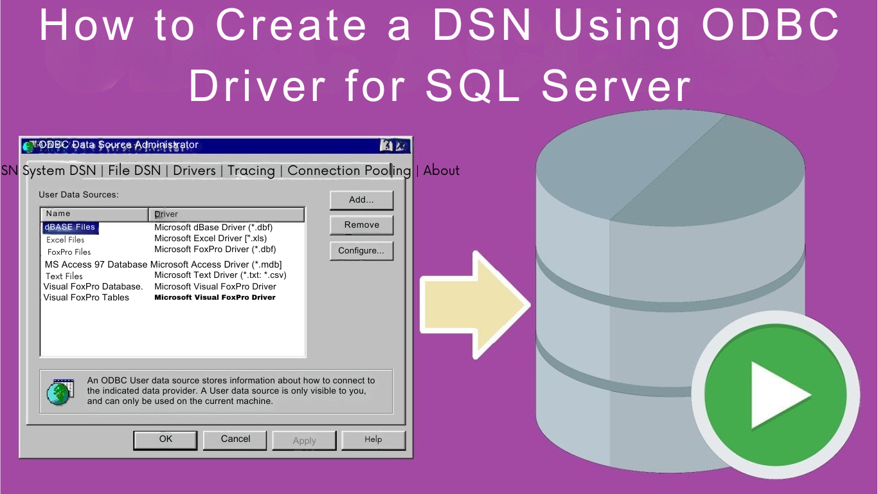Select the Tracing tab
The image size is (878, 494).
tap(251, 170)
